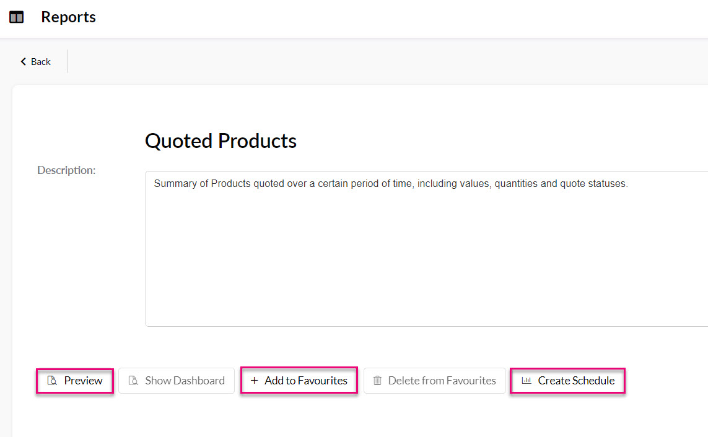
Task: Click the vertical divider beside Back
Action: (x=68, y=61)
